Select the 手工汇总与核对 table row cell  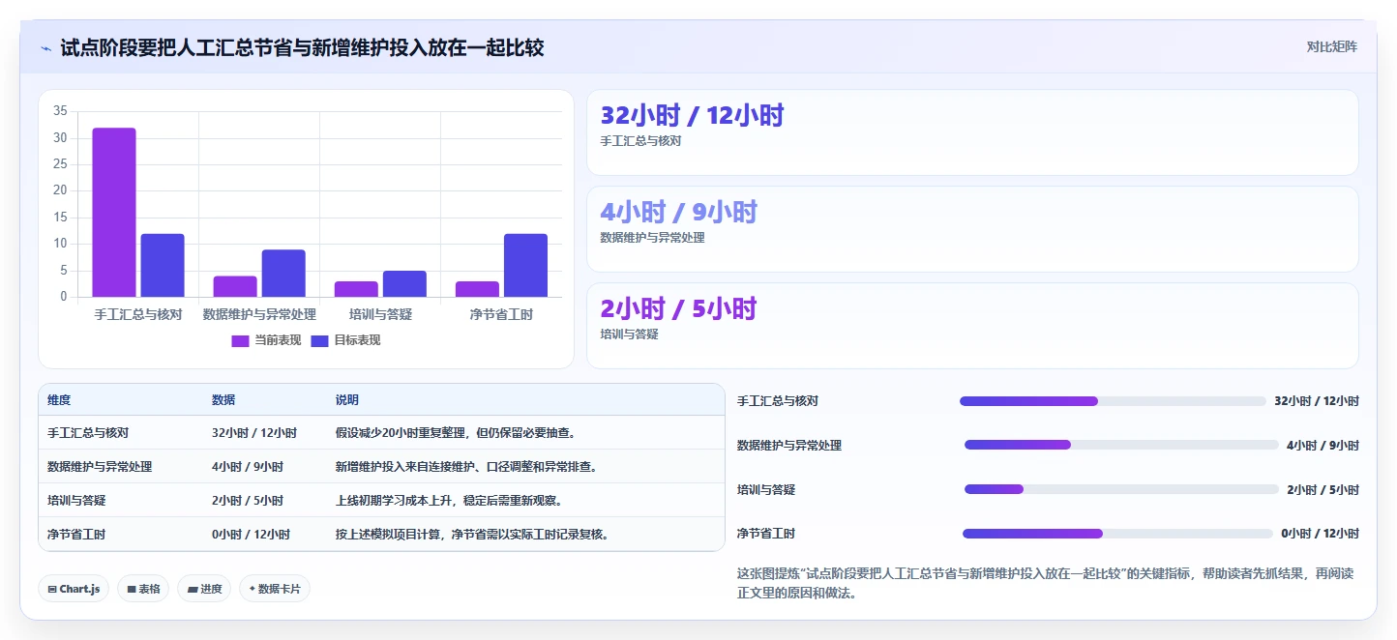88,433
